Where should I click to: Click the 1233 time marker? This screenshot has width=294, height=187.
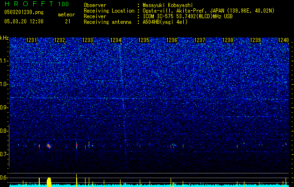click(x=87, y=40)
